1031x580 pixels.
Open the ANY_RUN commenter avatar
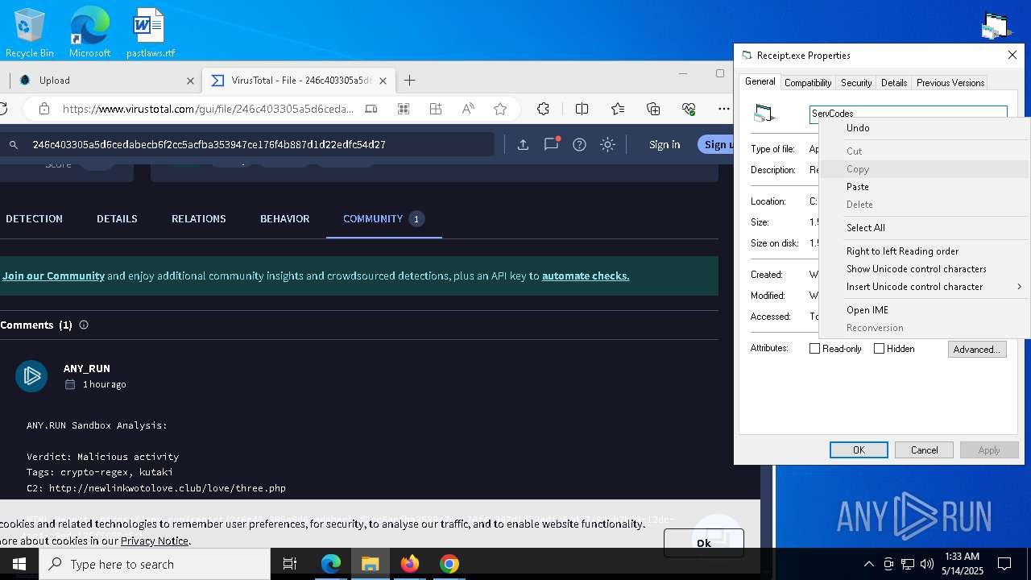tap(31, 376)
